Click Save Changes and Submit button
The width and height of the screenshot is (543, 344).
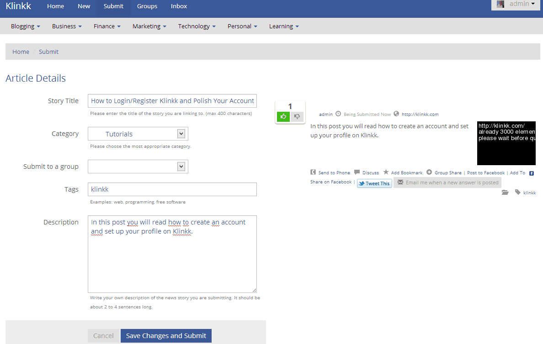166,336
